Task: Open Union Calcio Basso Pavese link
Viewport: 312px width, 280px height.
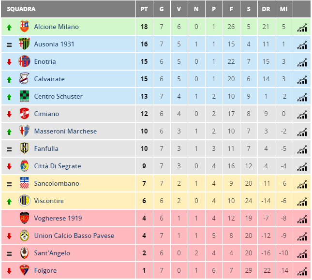Action: click(x=74, y=236)
